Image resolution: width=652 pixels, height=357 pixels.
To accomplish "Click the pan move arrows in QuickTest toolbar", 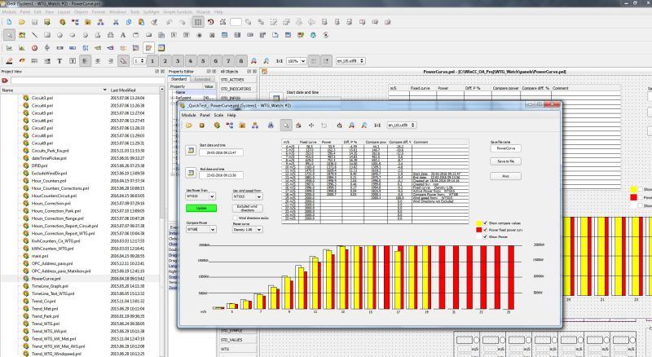I will tap(311, 126).
